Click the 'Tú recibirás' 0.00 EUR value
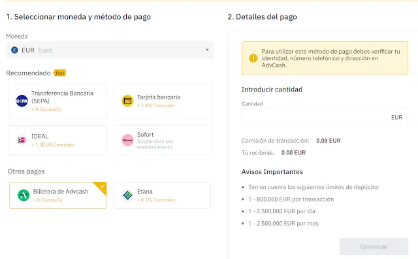 pos(293,153)
